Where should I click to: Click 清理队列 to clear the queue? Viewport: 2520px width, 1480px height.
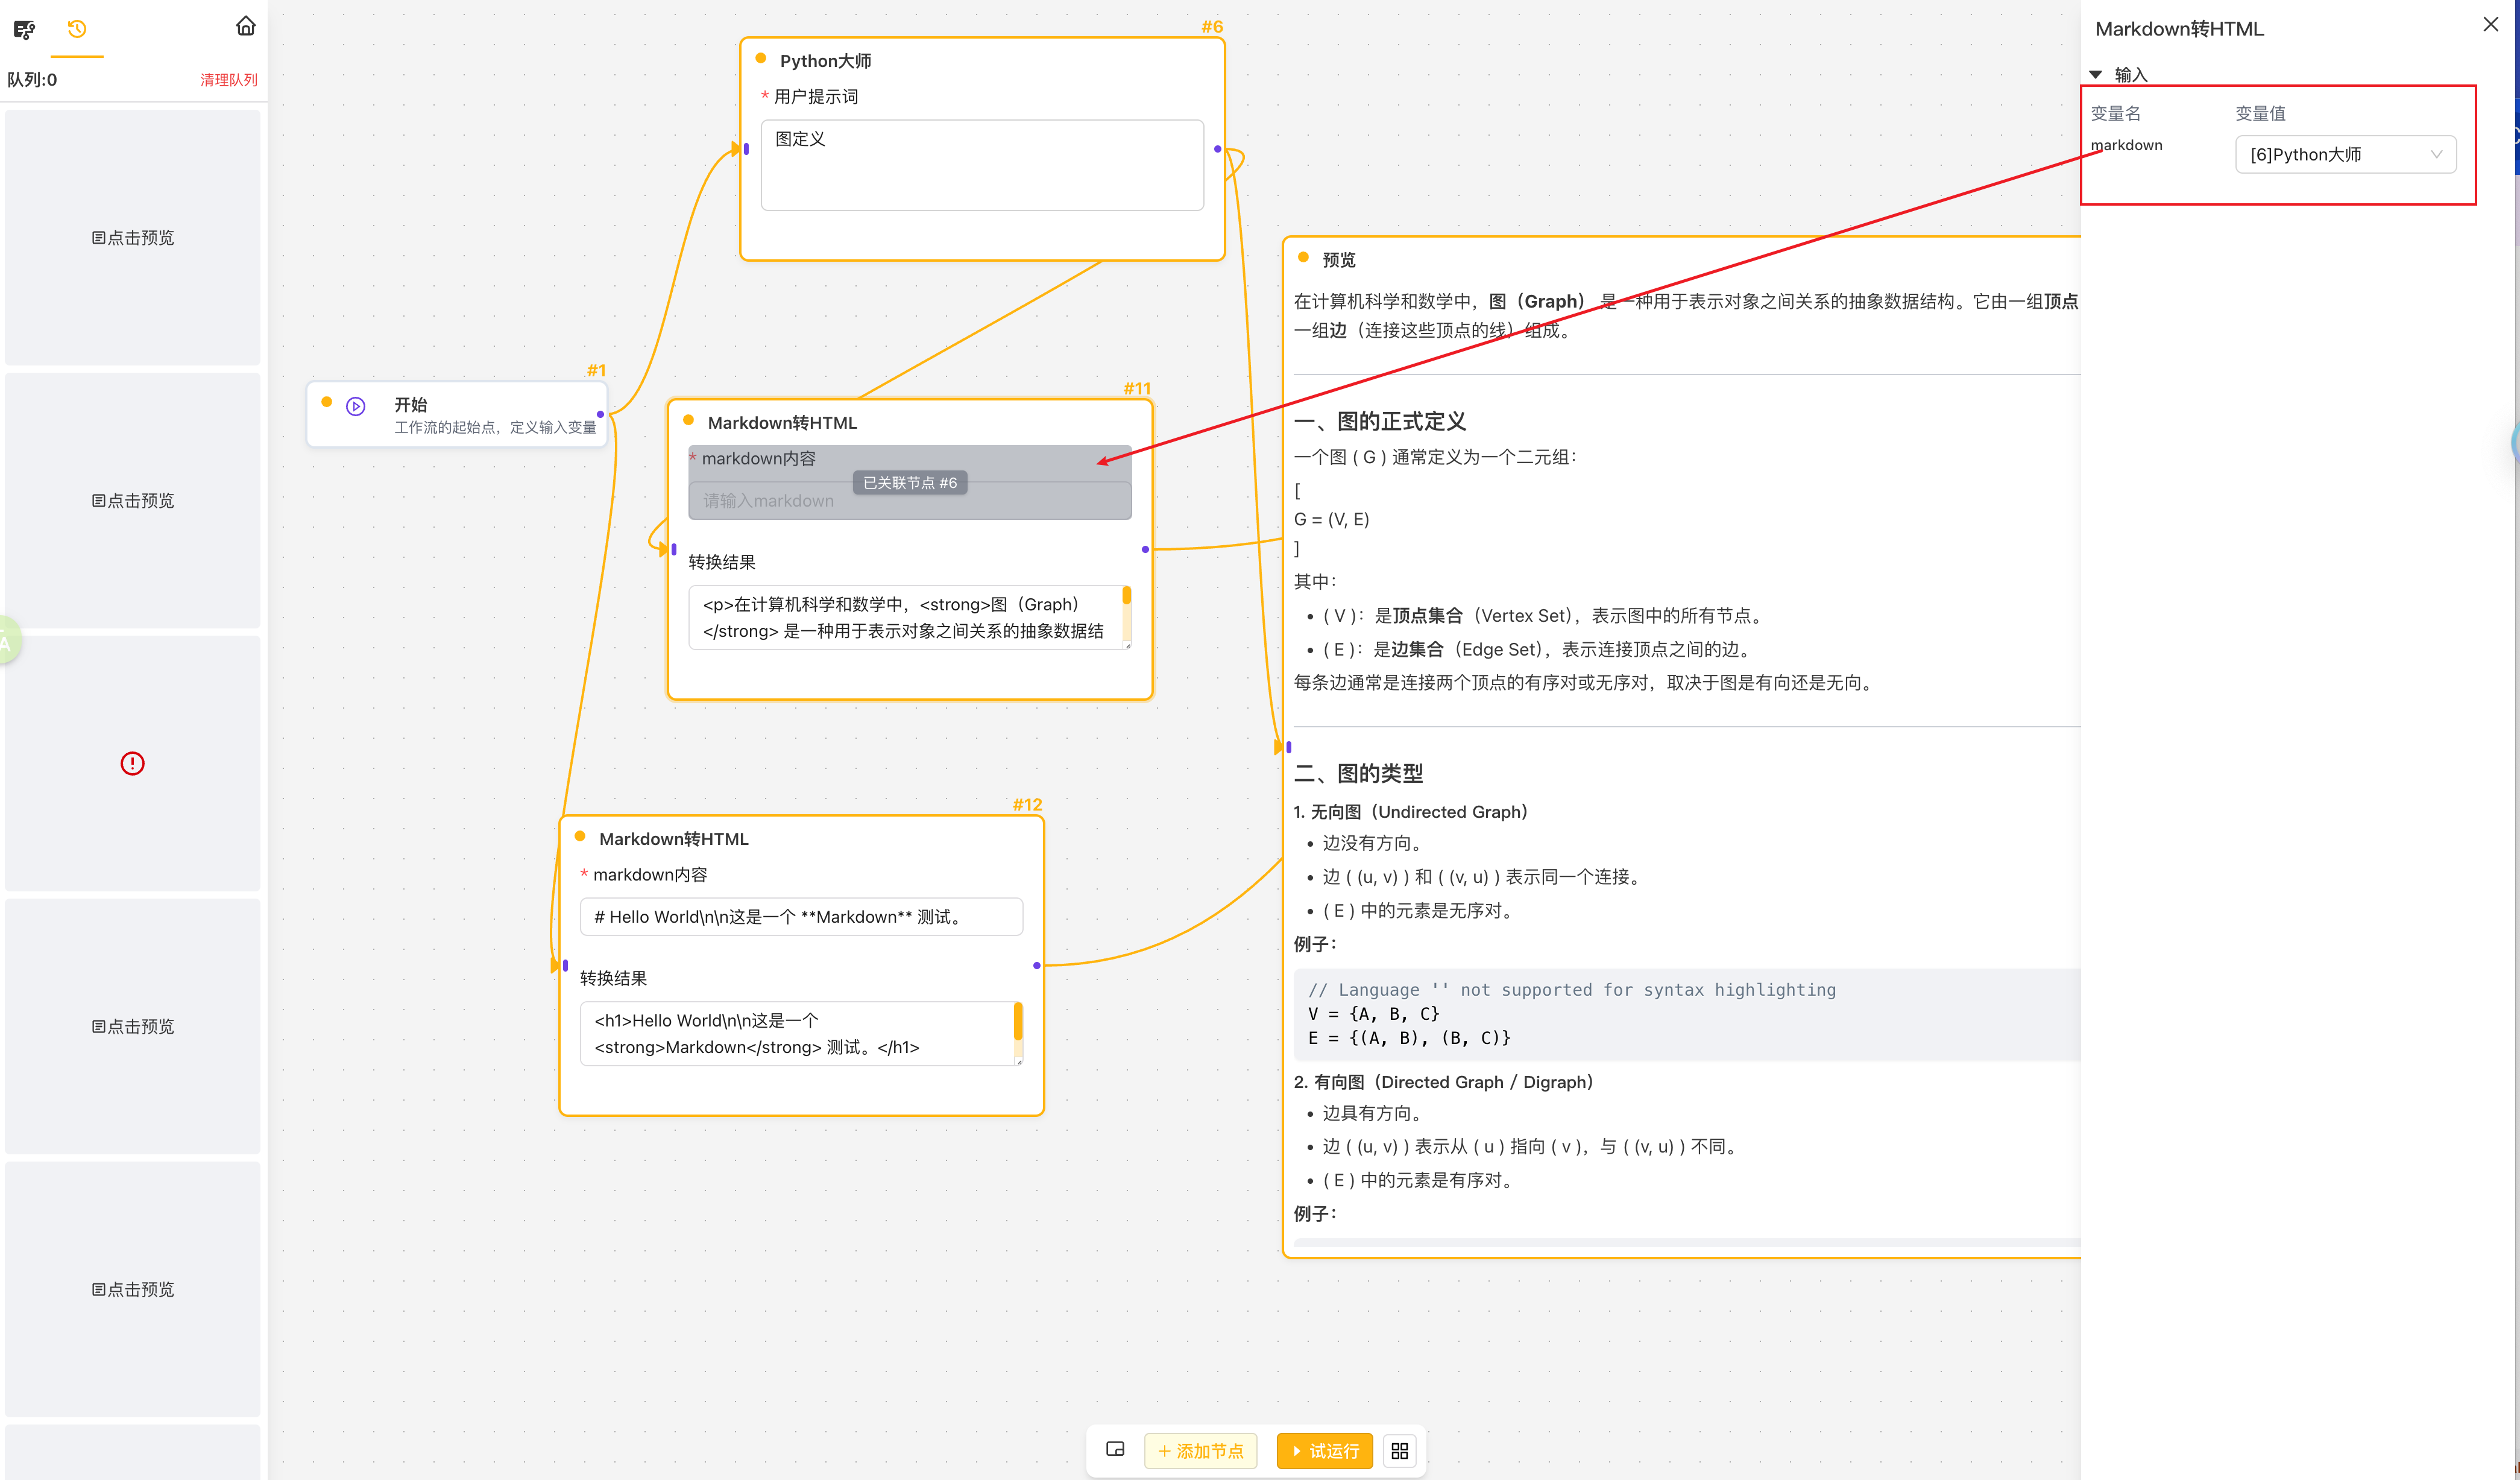point(228,80)
